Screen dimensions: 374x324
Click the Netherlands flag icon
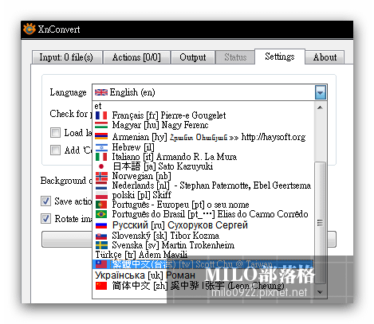(101, 185)
